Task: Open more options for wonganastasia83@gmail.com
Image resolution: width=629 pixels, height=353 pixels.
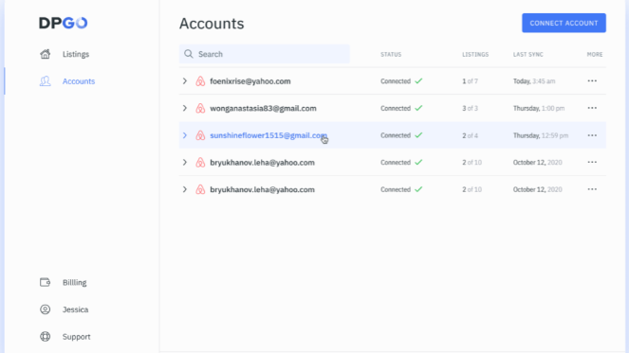Action: pos(592,108)
